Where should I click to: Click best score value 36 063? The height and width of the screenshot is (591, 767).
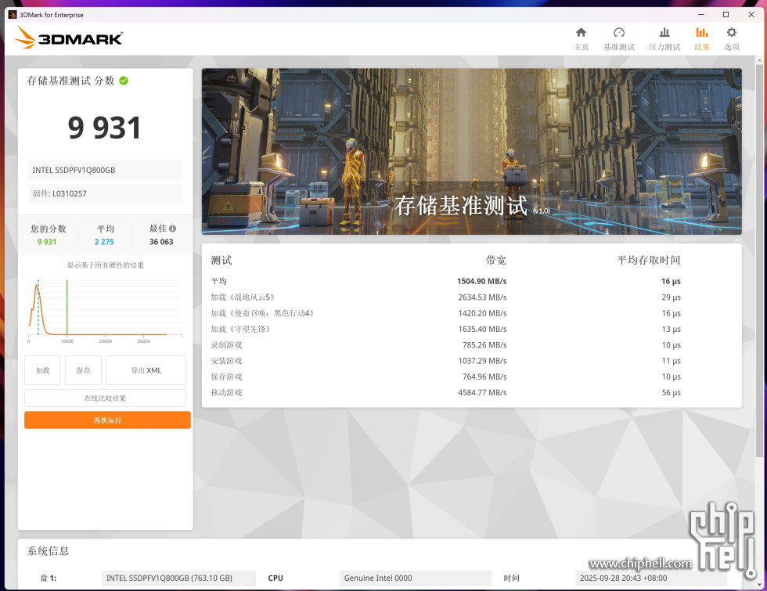[161, 242]
